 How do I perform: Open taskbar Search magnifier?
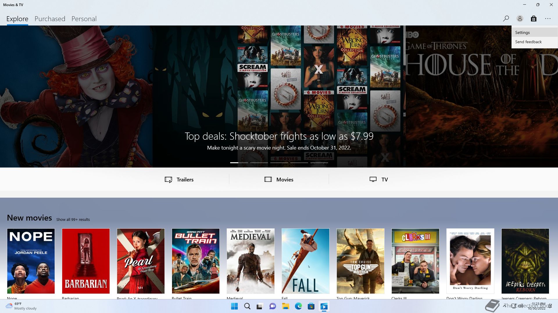pos(247,306)
